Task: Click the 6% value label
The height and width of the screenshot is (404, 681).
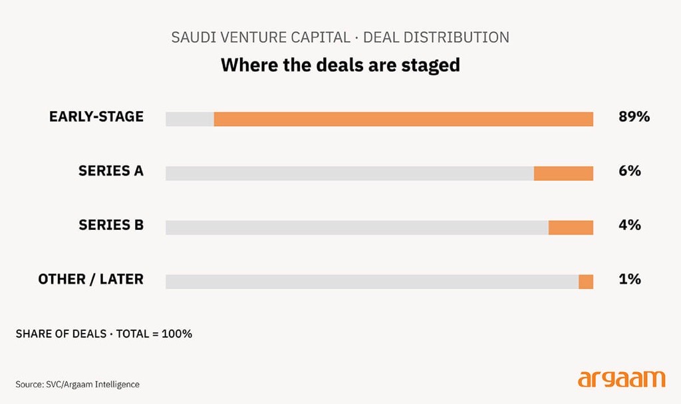Action: (x=630, y=171)
